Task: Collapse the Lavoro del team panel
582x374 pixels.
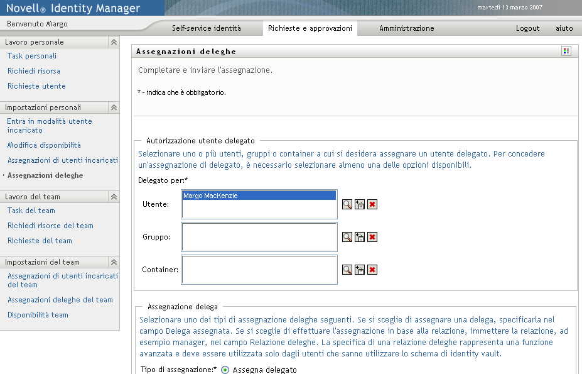Action: [113, 197]
